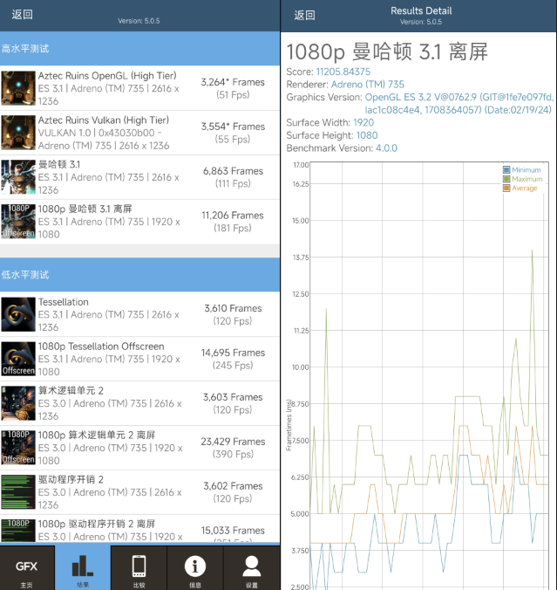Click the Results Detail header title
This screenshot has height=590, width=557.
click(421, 11)
